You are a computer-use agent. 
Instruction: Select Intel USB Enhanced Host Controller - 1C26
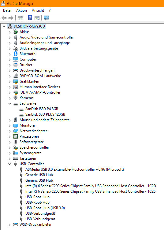(90, 191)
